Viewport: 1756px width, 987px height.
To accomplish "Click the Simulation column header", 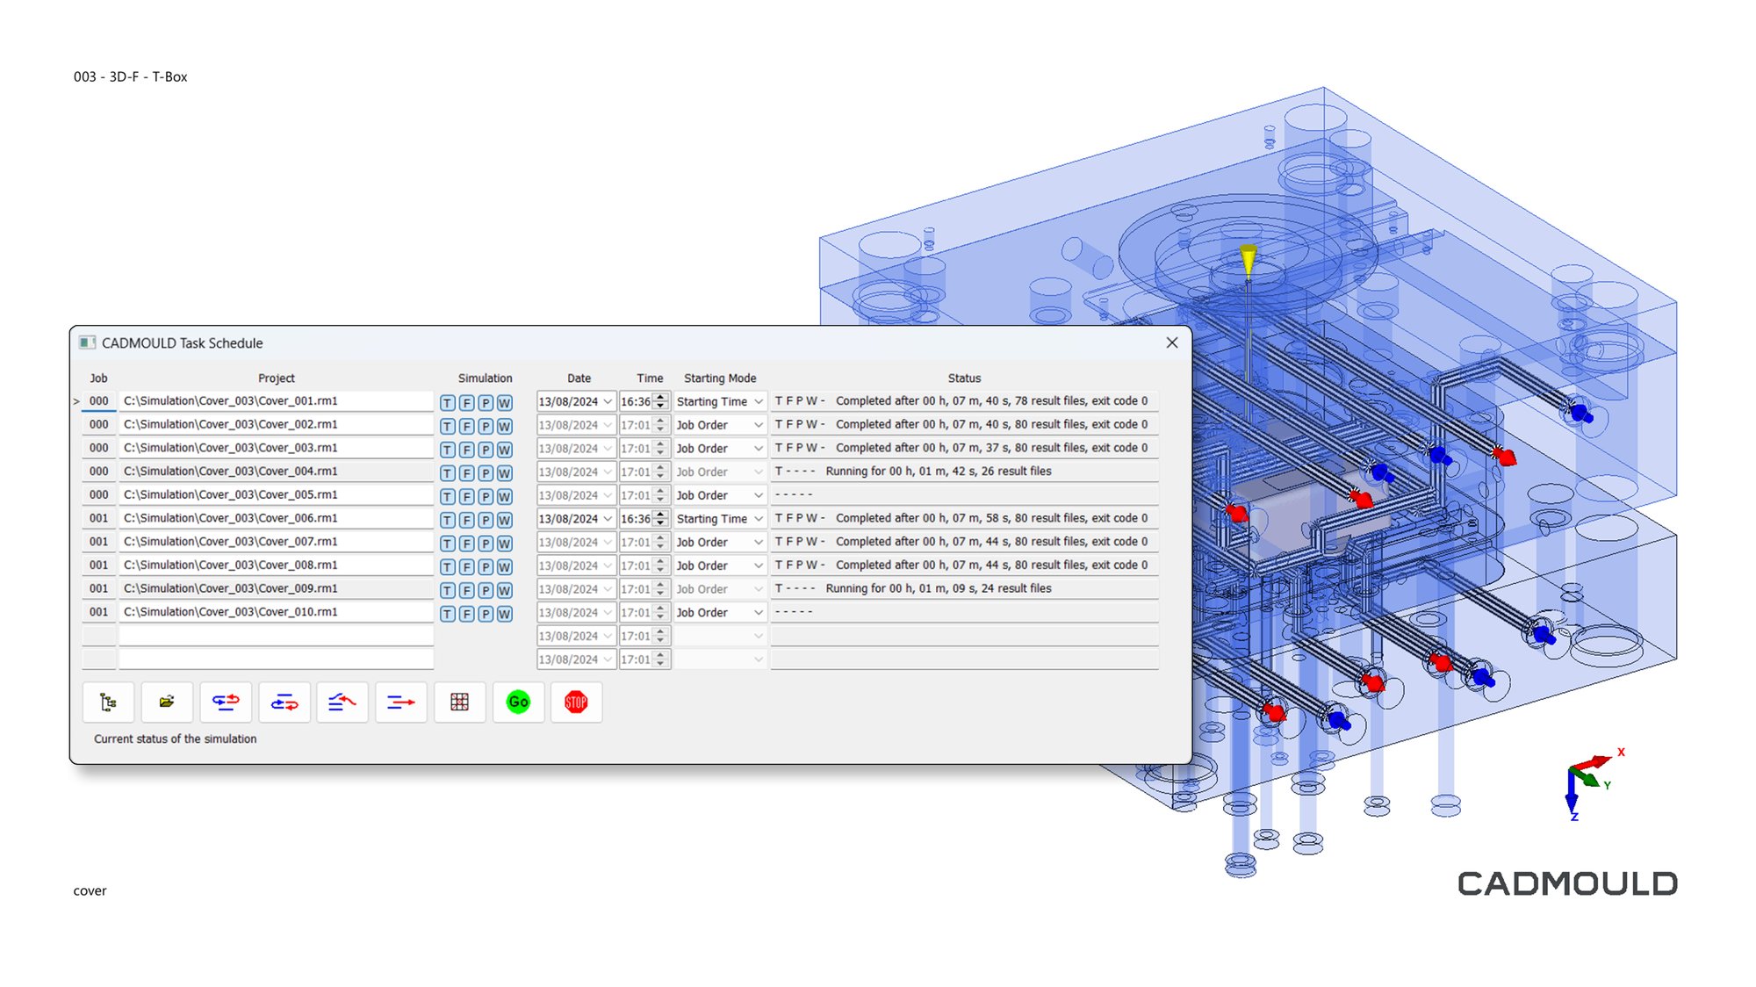I will click(x=485, y=378).
